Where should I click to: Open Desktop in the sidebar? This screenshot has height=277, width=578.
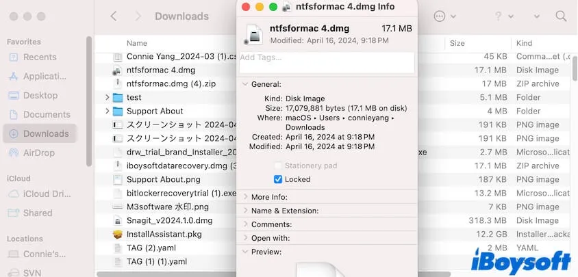click(x=40, y=95)
